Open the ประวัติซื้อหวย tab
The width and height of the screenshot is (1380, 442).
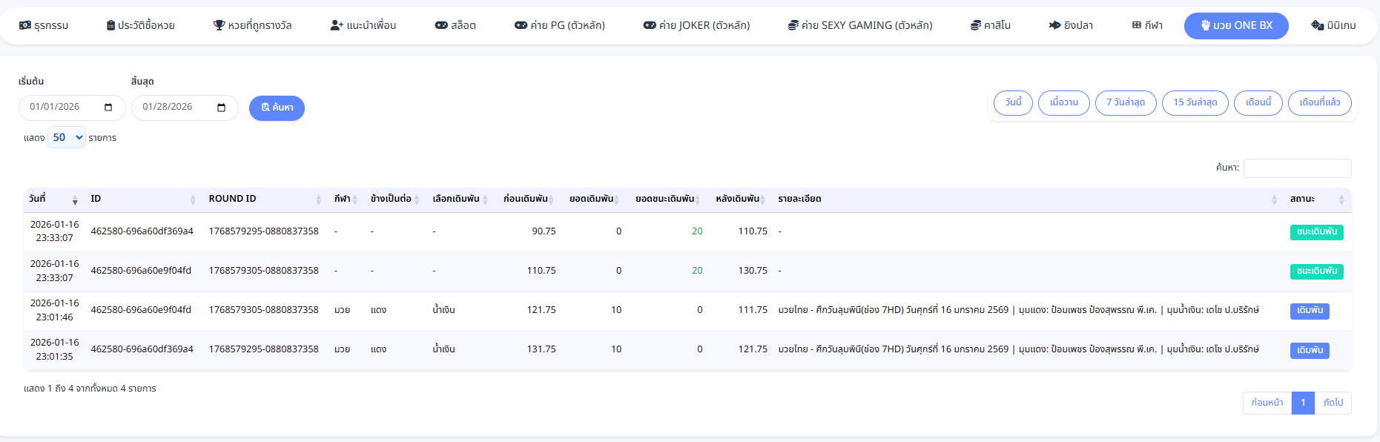coord(141,25)
